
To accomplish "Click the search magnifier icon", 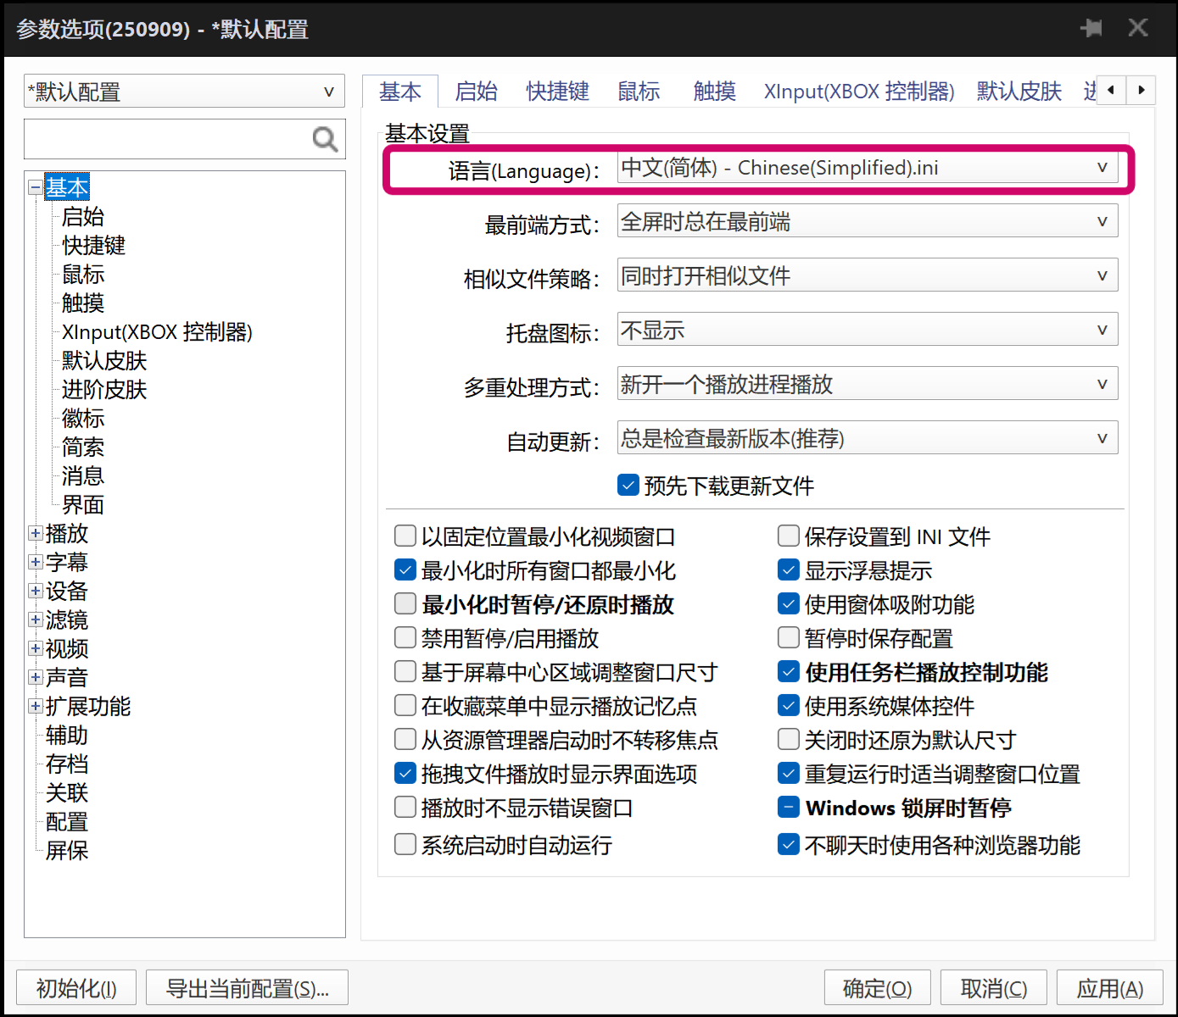I will 325,139.
